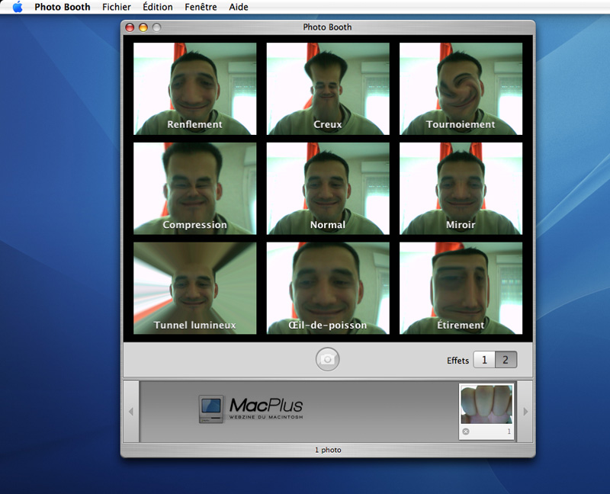
Task: Select the Étirement effect preview
Action: tap(461, 288)
